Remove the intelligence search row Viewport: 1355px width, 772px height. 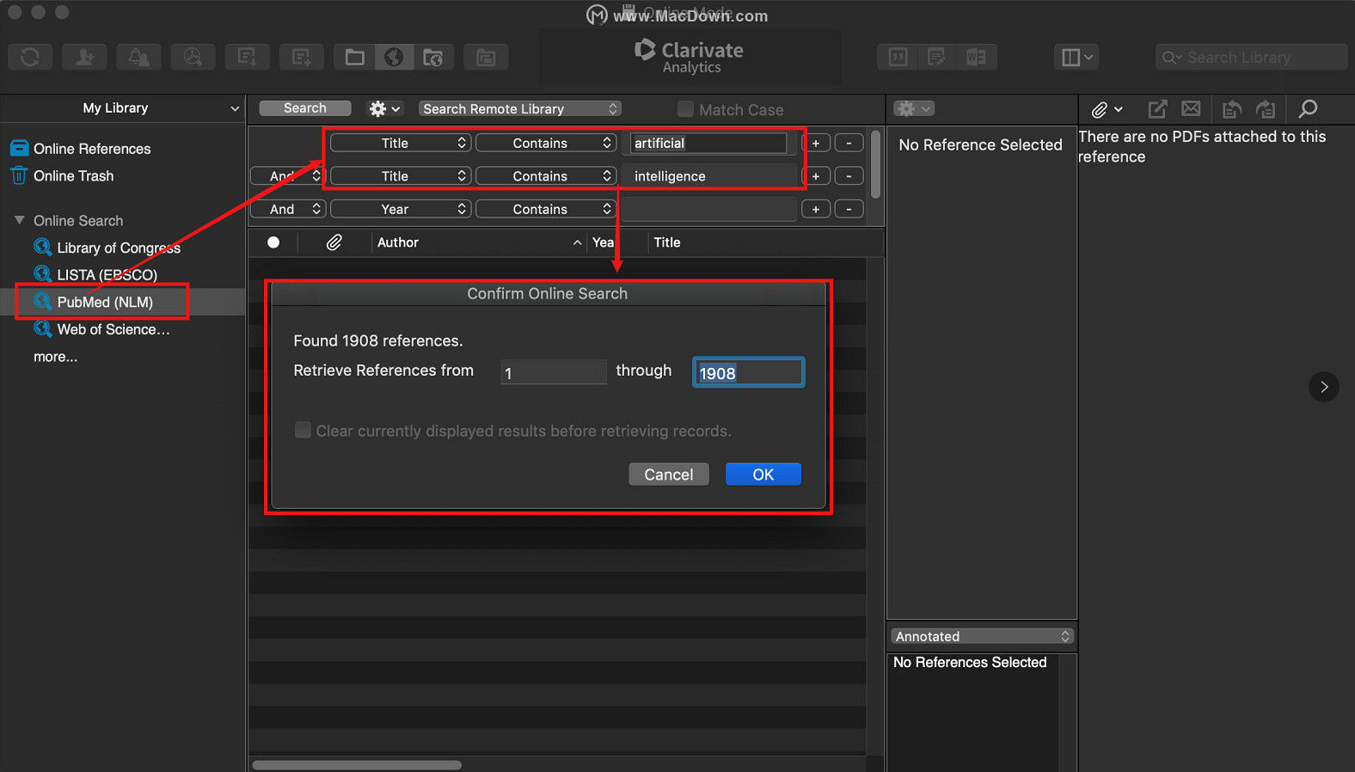pos(849,175)
